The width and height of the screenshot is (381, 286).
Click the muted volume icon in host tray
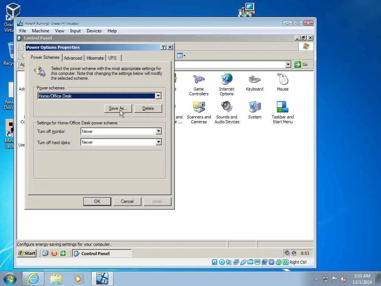pos(343,279)
